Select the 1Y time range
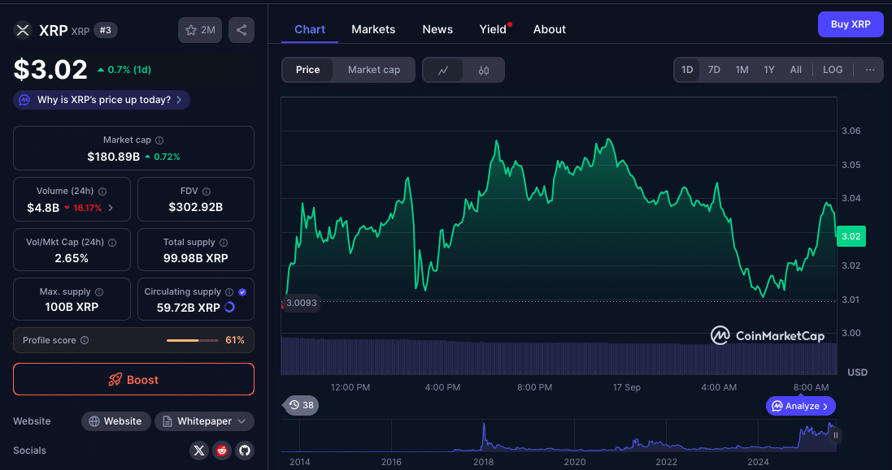Image resolution: width=892 pixels, height=470 pixels. coord(769,70)
